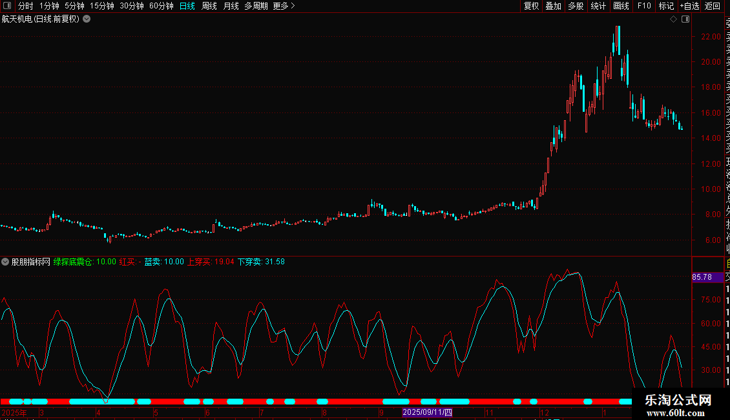The height and width of the screenshot is (420, 730).
Task: Switch to 日线 daily chart
Action: 187,6
